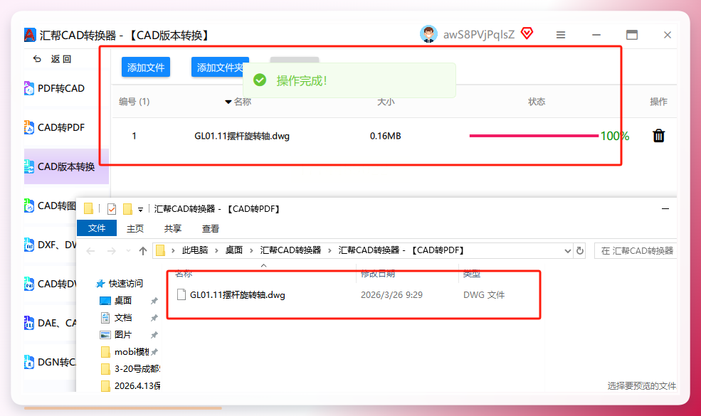
Task: Sort by 名称 column arrow in converter list
Action: pyautogui.click(x=228, y=102)
